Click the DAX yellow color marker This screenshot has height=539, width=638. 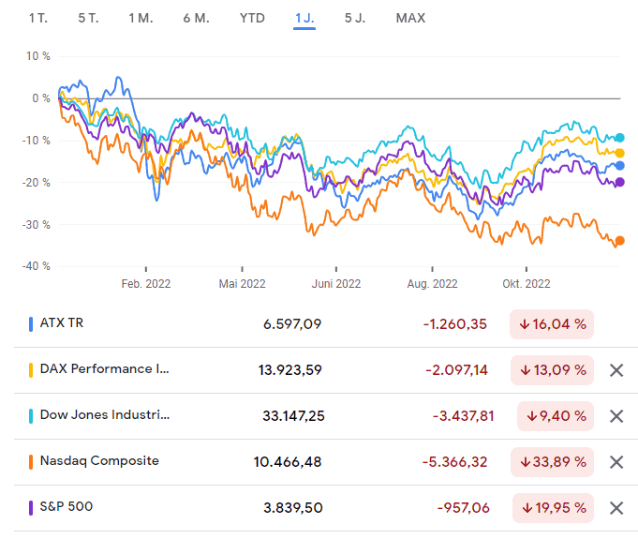(x=31, y=370)
